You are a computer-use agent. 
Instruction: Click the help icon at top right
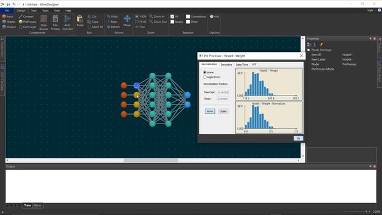(x=380, y=10)
